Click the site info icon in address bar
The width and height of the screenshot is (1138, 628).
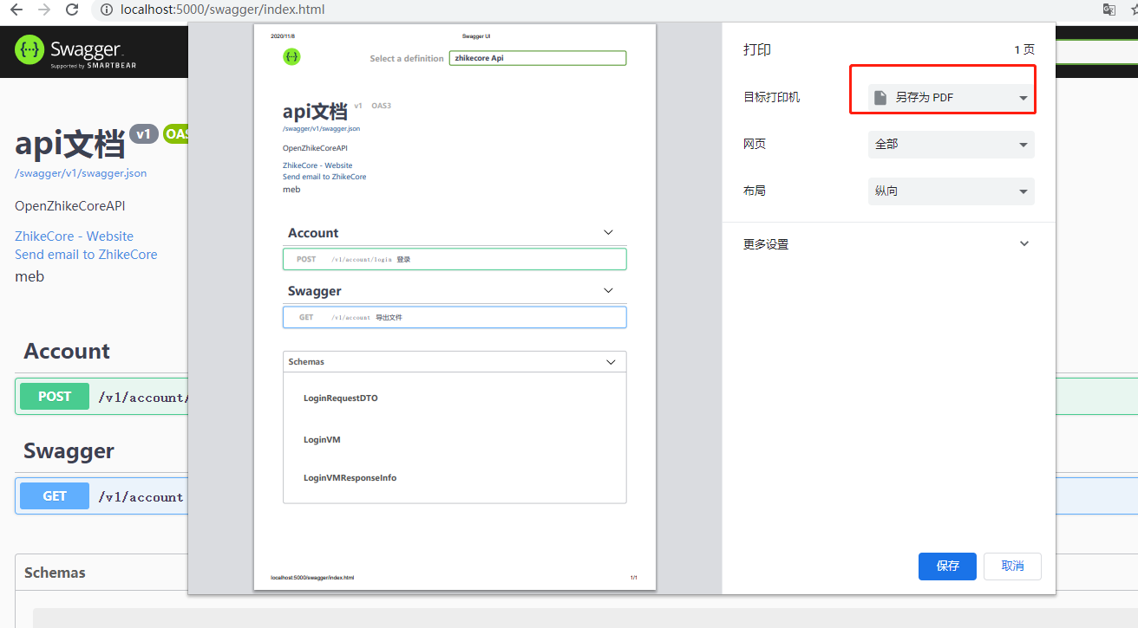click(x=106, y=10)
